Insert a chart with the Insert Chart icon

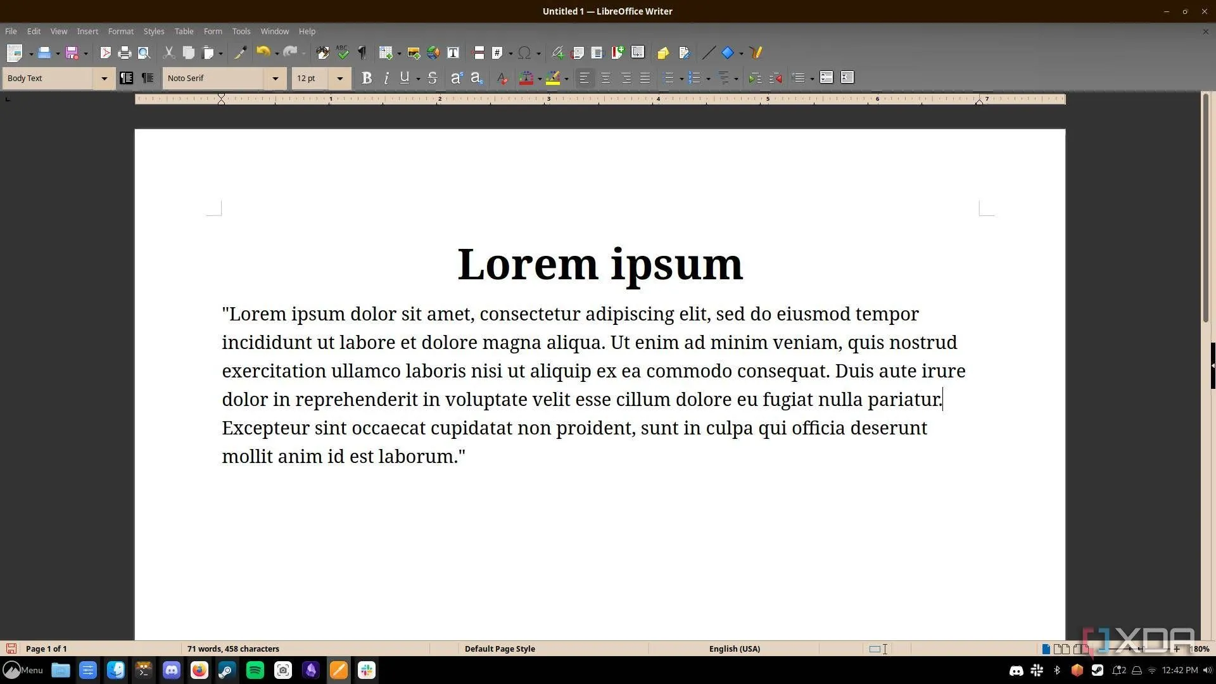click(433, 53)
